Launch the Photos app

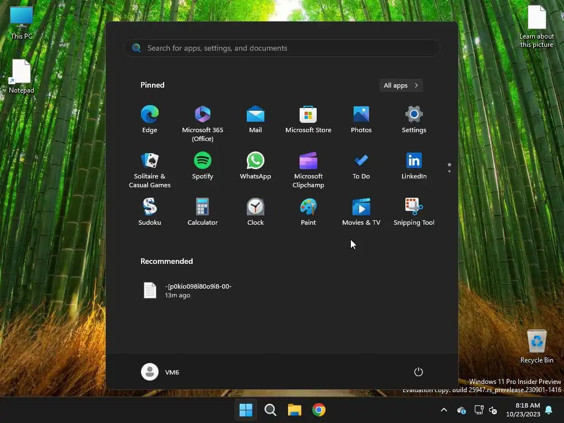tap(361, 120)
